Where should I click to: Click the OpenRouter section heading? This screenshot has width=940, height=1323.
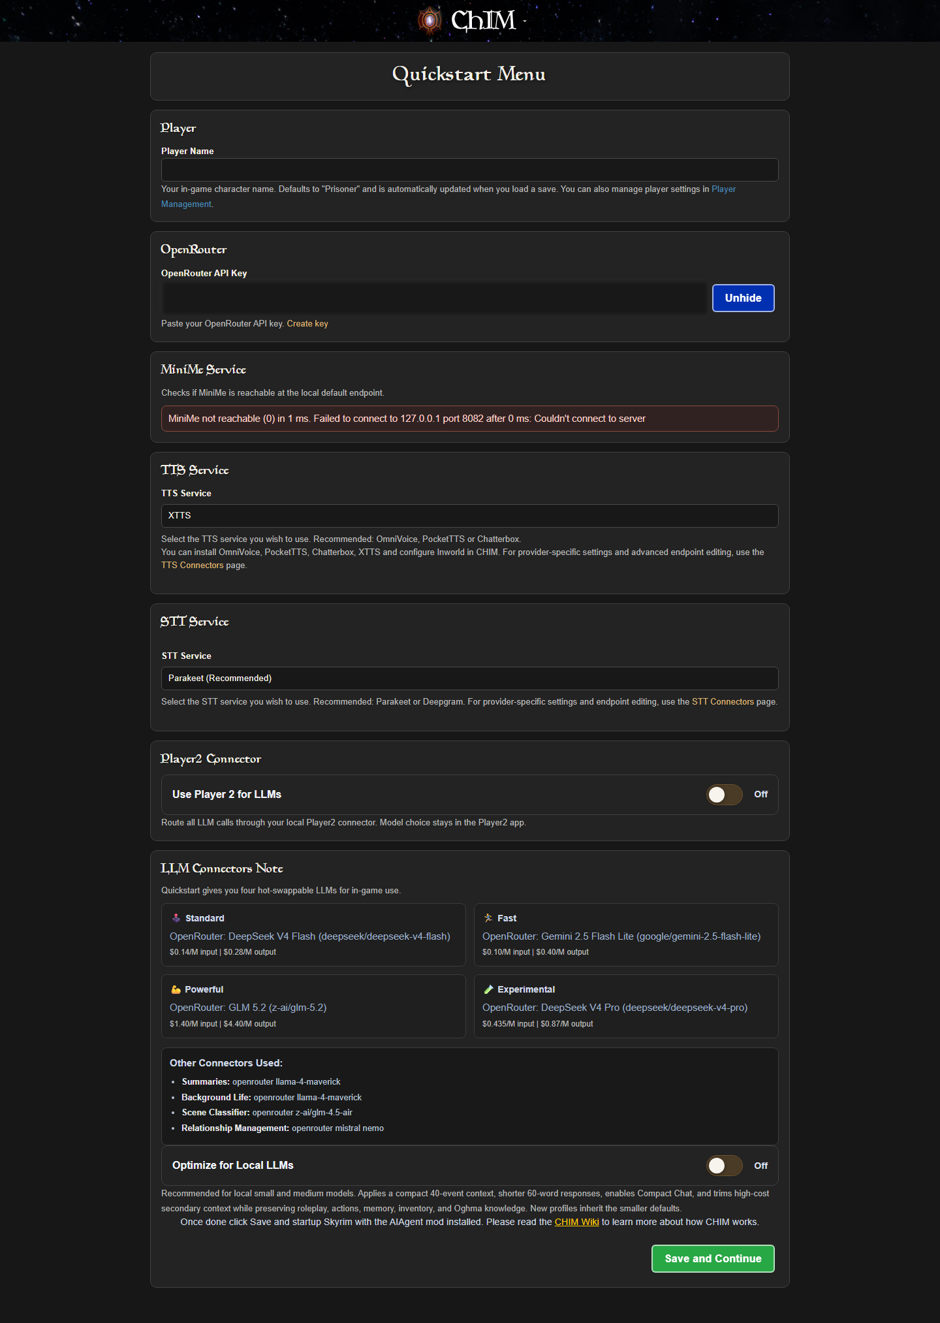click(194, 249)
